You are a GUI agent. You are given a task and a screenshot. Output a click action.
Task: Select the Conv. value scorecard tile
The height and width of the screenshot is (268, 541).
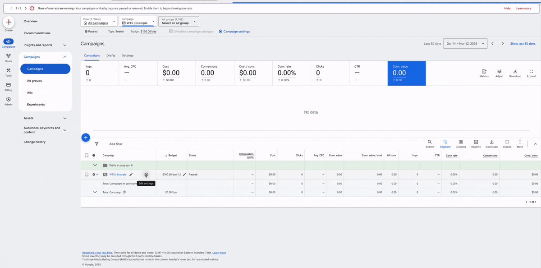(x=406, y=73)
